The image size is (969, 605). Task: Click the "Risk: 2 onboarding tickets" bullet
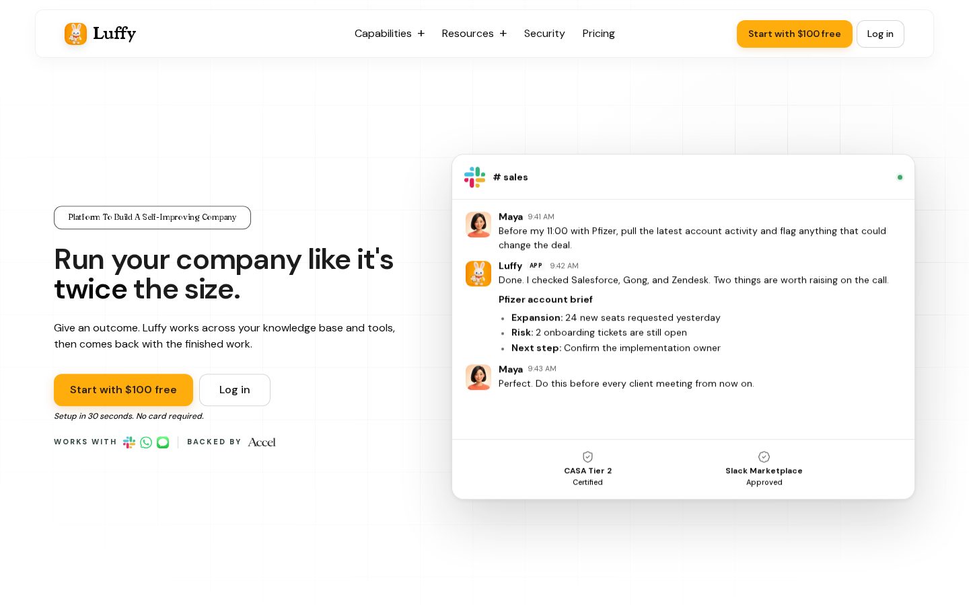[x=599, y=333]
